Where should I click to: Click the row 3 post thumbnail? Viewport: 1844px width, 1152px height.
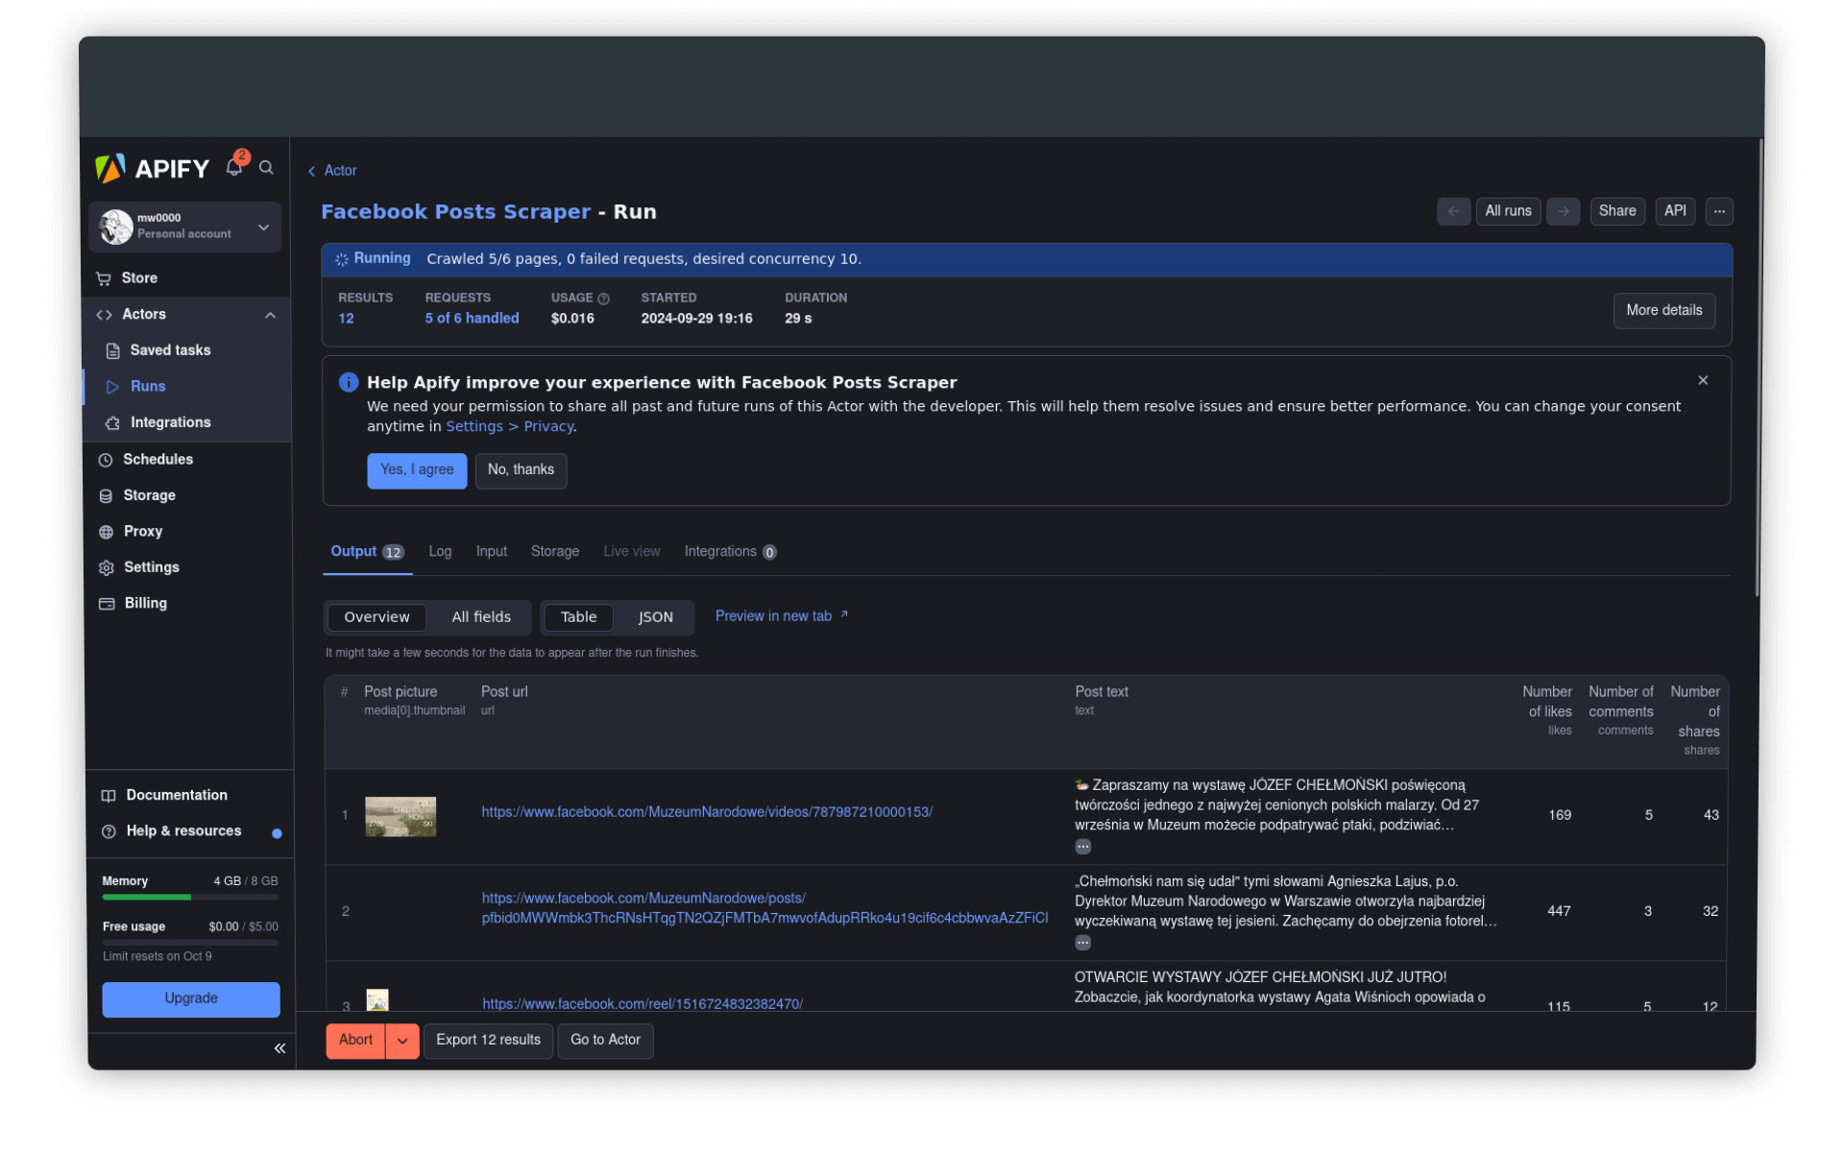tap(377, 999)
